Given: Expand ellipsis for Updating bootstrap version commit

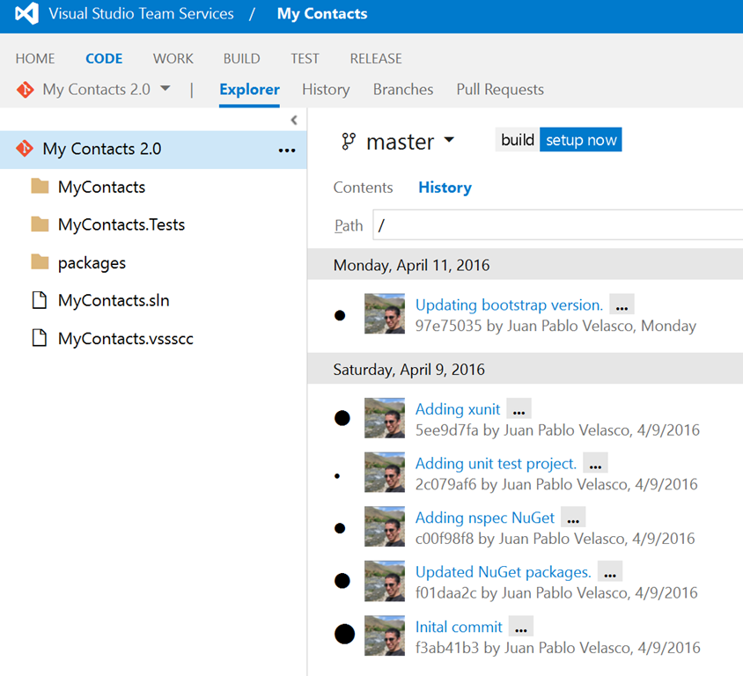Looking at the screenshot, I should [622, 305].
